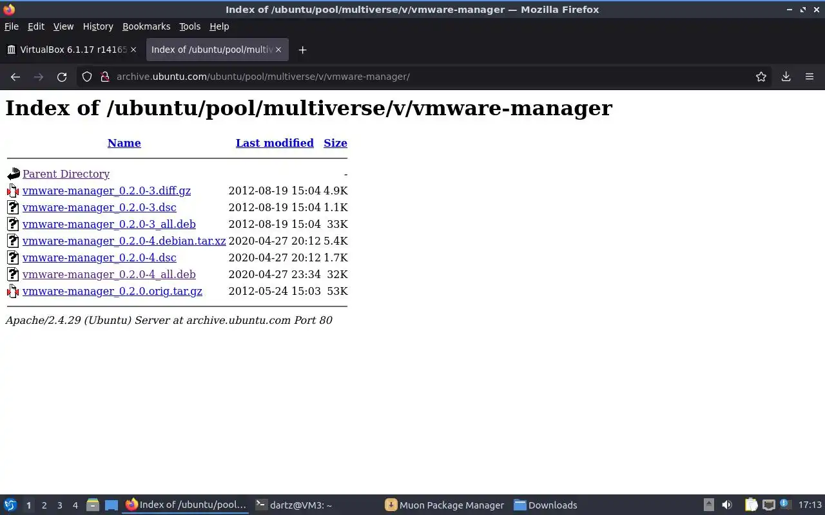Screen dimensions: 825x515
Task: Select the Index of /ubuntu/pool tab
Action: coord(217,50)
